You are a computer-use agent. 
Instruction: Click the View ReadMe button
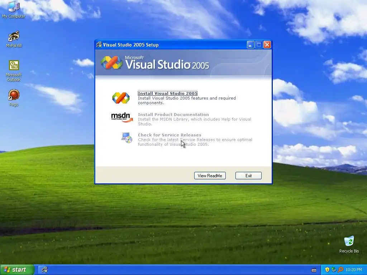(210, 175)
